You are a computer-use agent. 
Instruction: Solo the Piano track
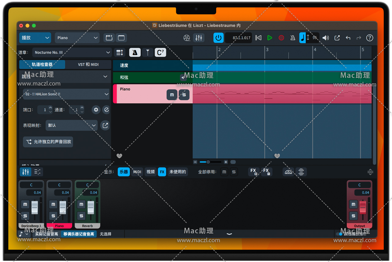[x=184, y=95]
